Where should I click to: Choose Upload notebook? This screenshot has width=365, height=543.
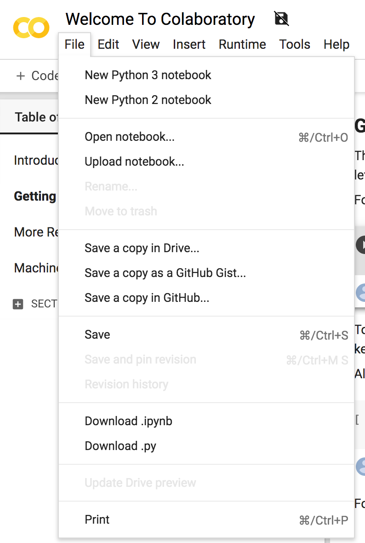(133, 162)
